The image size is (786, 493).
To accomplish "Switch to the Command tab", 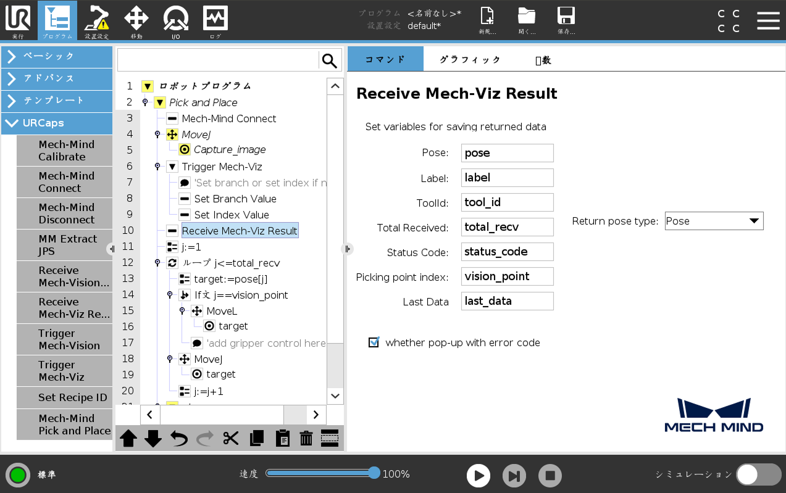I will pyautogui.click(x=385, y=59).
